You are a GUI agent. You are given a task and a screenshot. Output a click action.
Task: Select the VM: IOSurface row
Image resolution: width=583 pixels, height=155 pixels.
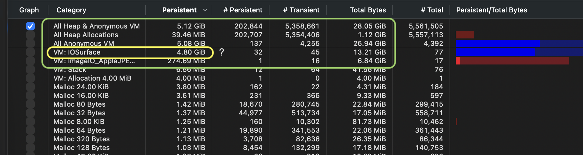77,52
